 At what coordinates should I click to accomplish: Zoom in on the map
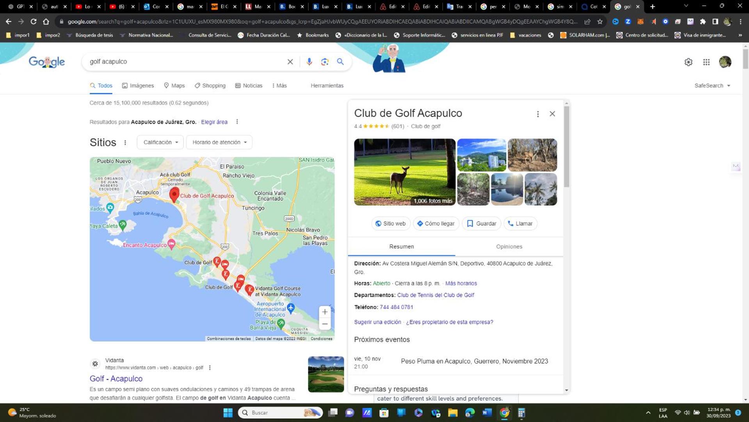click(325, 312)
